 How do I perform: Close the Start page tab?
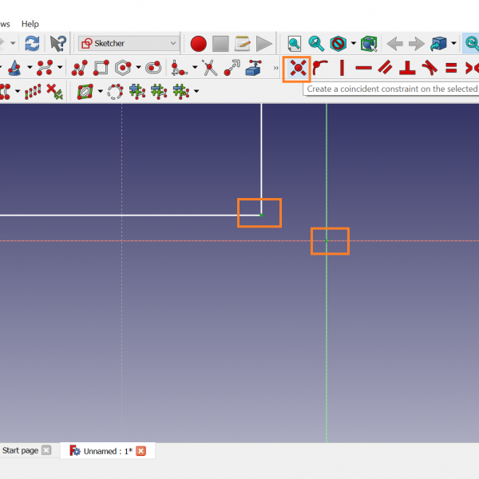pos(46,450)
